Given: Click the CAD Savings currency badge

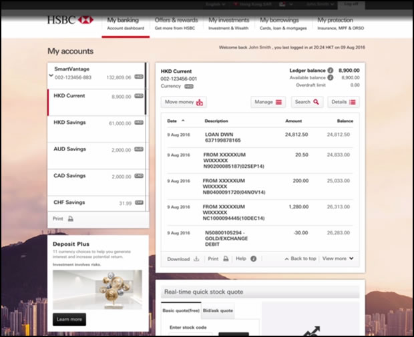Looking at the screenshot, I should [x=139, y=176].
